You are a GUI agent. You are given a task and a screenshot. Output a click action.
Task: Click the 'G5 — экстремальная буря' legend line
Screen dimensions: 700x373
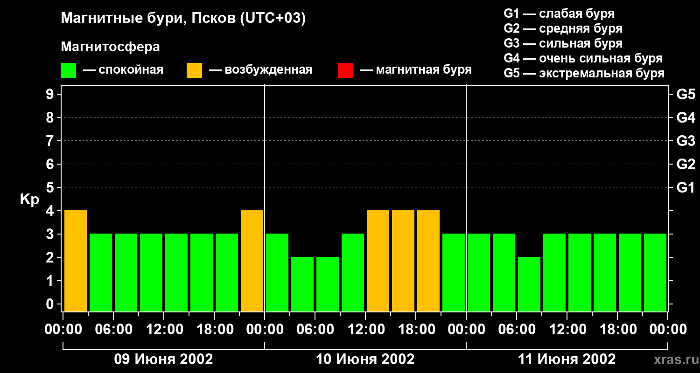[584, 73]
